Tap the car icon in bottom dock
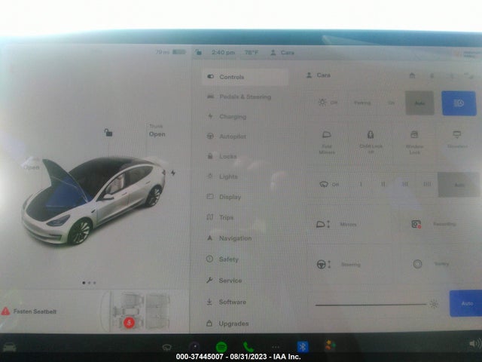This screenshot has width=482, height=362. point(9,347)
